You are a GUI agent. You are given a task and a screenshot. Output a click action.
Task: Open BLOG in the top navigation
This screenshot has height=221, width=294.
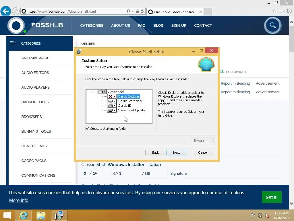tap(158, 25)
